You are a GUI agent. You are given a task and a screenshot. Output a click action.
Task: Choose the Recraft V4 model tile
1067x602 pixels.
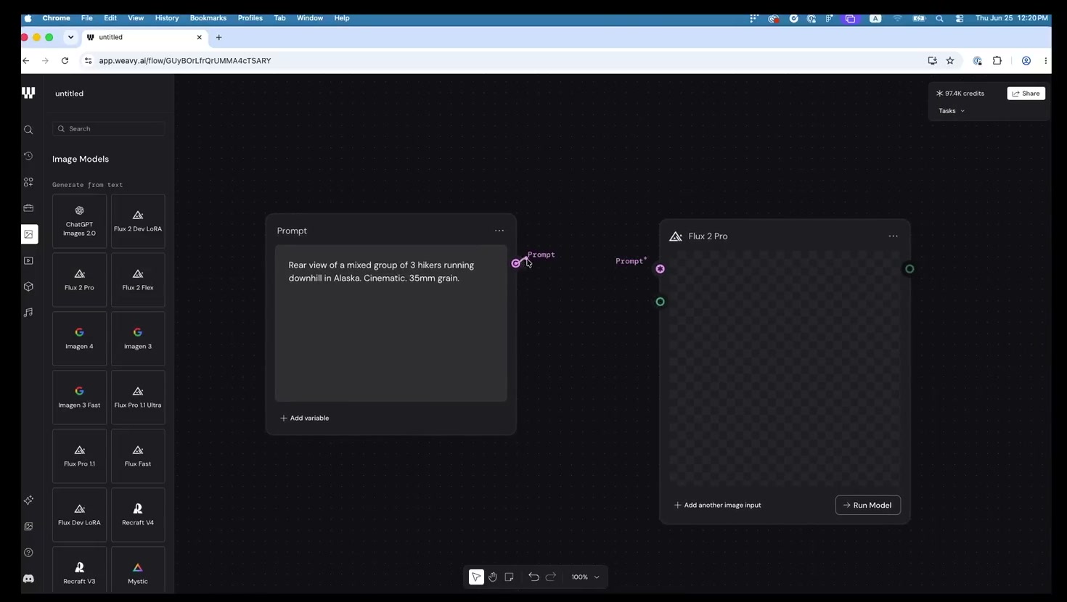pos(138,515)
